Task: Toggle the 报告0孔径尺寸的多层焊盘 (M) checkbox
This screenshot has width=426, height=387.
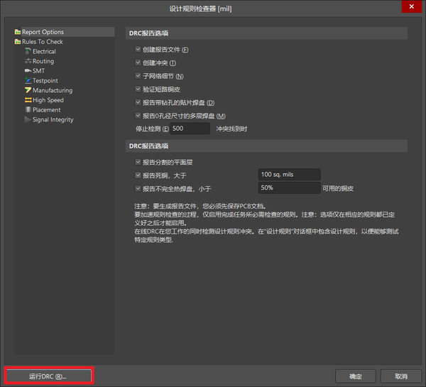Action: (138, 116)
